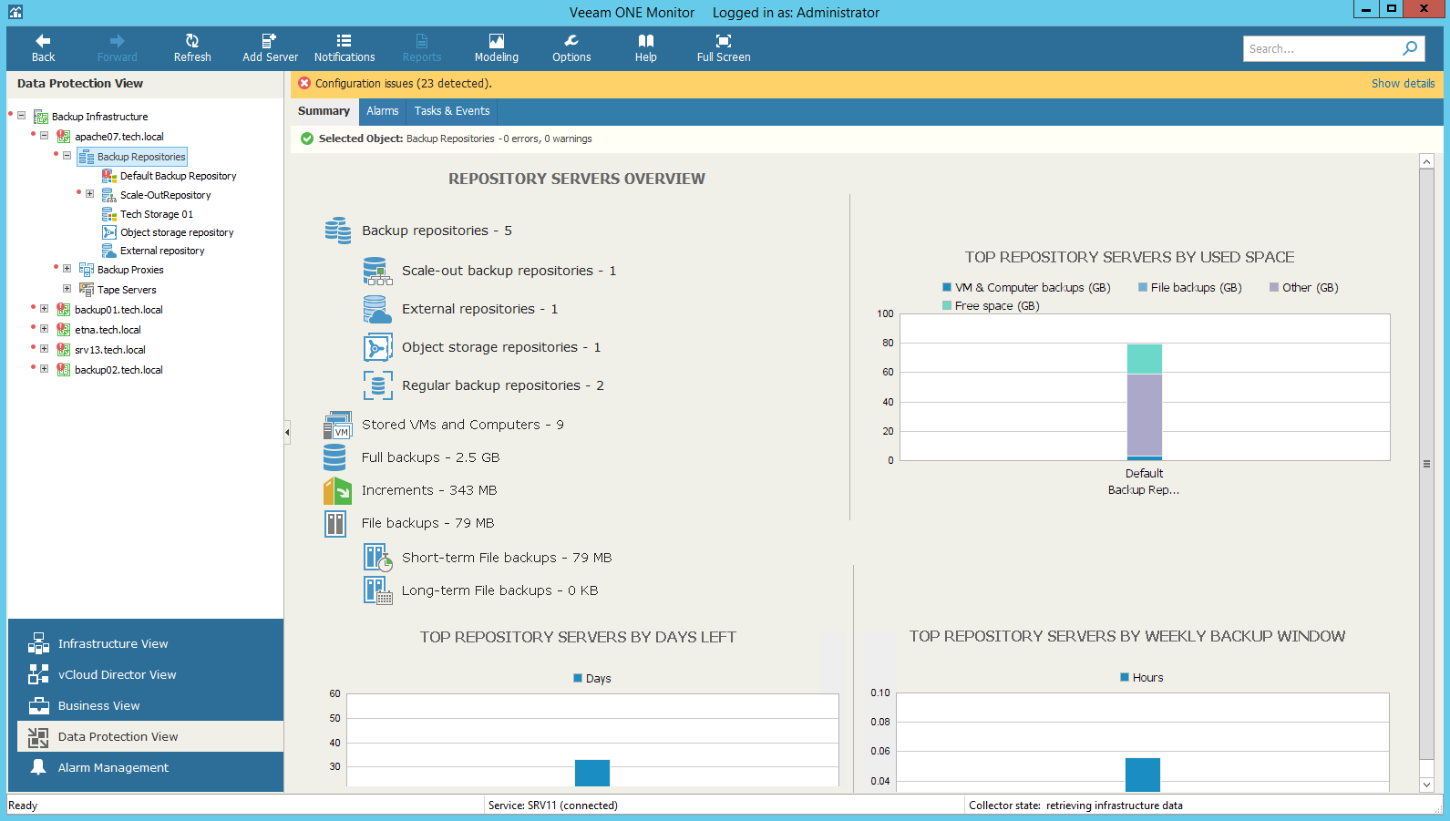Expand the etna.tech.local node
The image size is (1450, 821).
click(44, 329)
